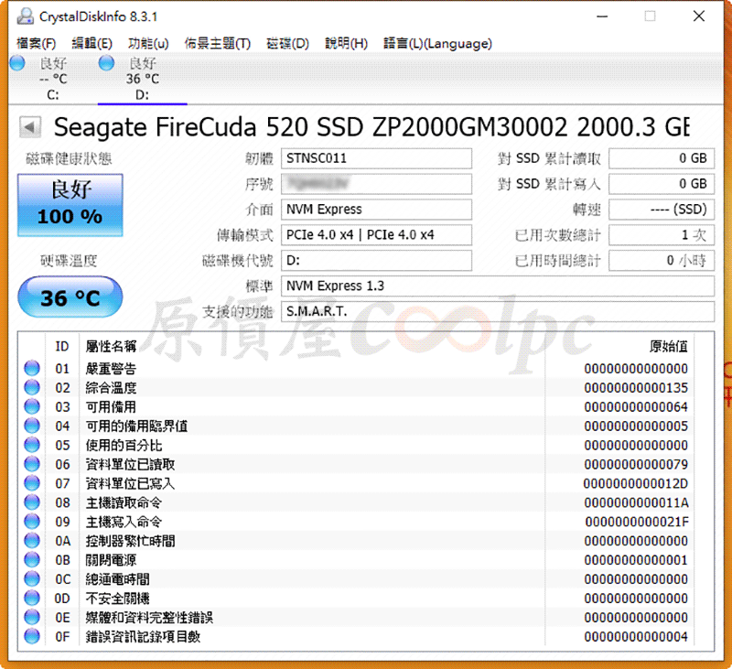Click raw value 0000000000001
The height and width of the screenshot is (669, 732).
636,560
